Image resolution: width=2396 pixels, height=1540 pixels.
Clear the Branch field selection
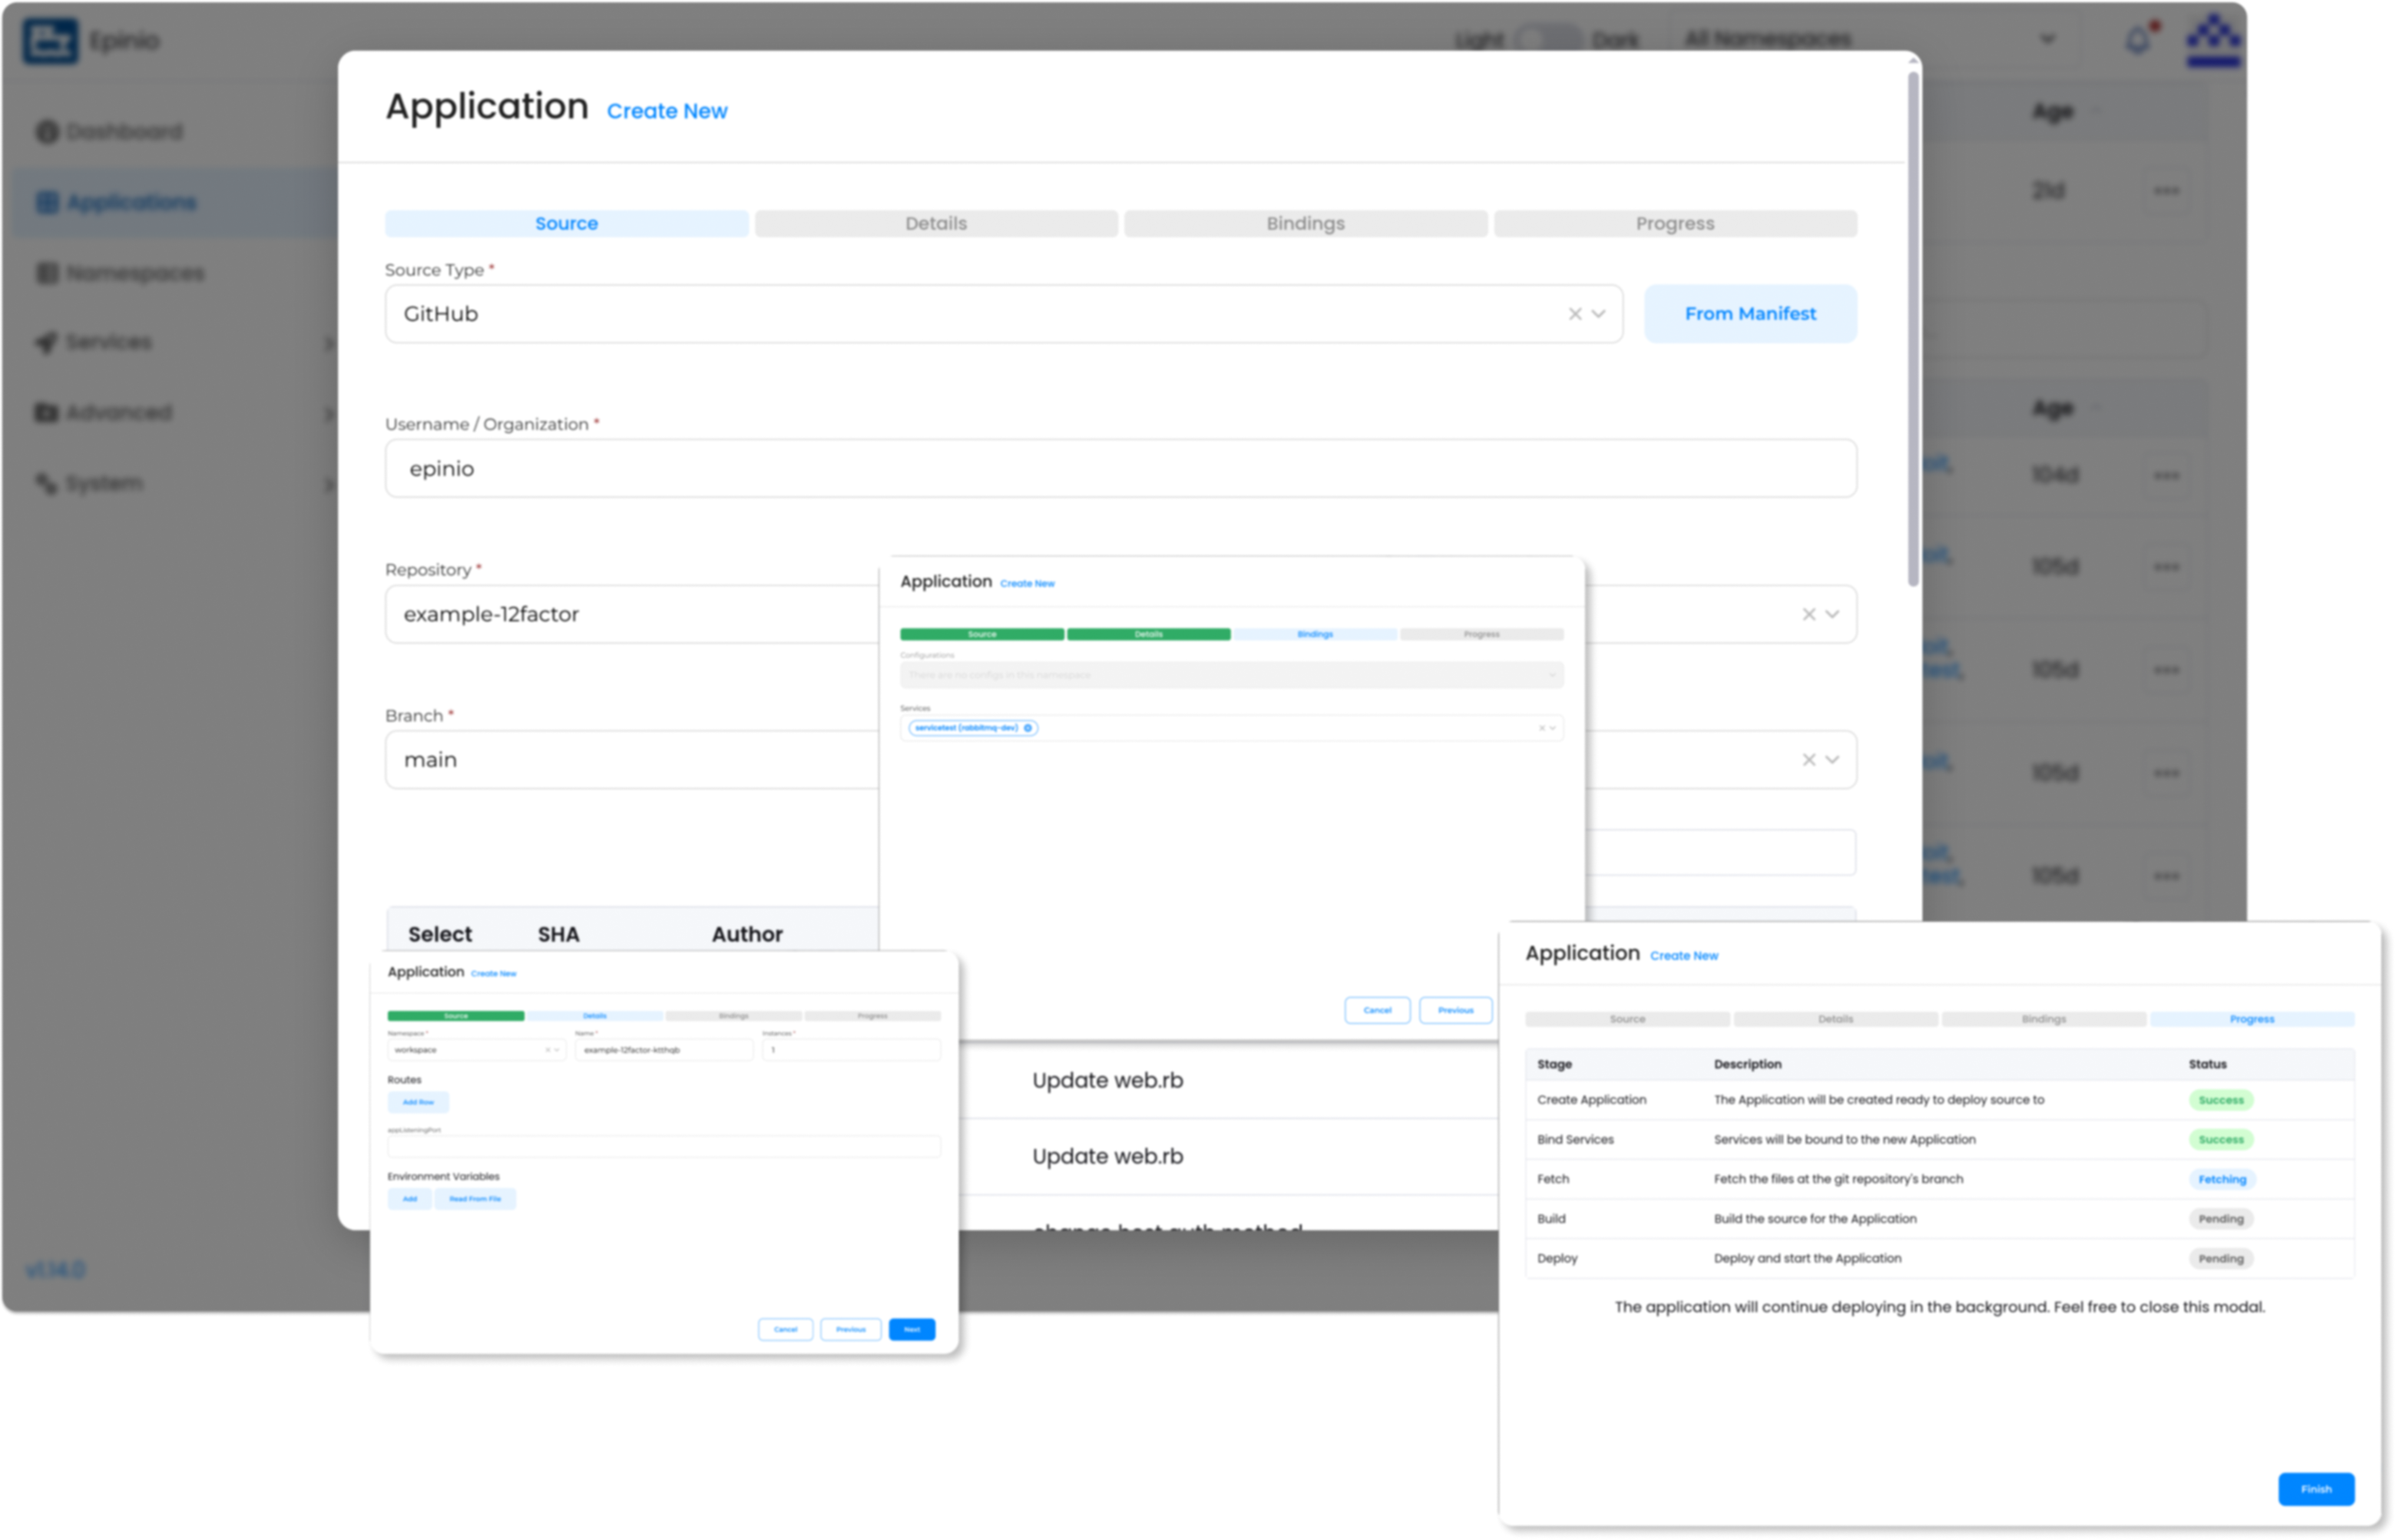1808,760
